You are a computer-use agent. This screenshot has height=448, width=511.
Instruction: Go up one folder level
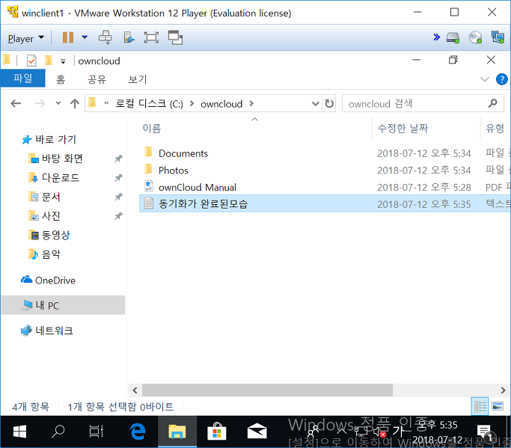tap(75, 104)
